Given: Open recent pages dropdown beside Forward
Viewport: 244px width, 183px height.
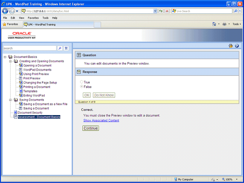Looking at the screenshot, I should pos(17,11).
